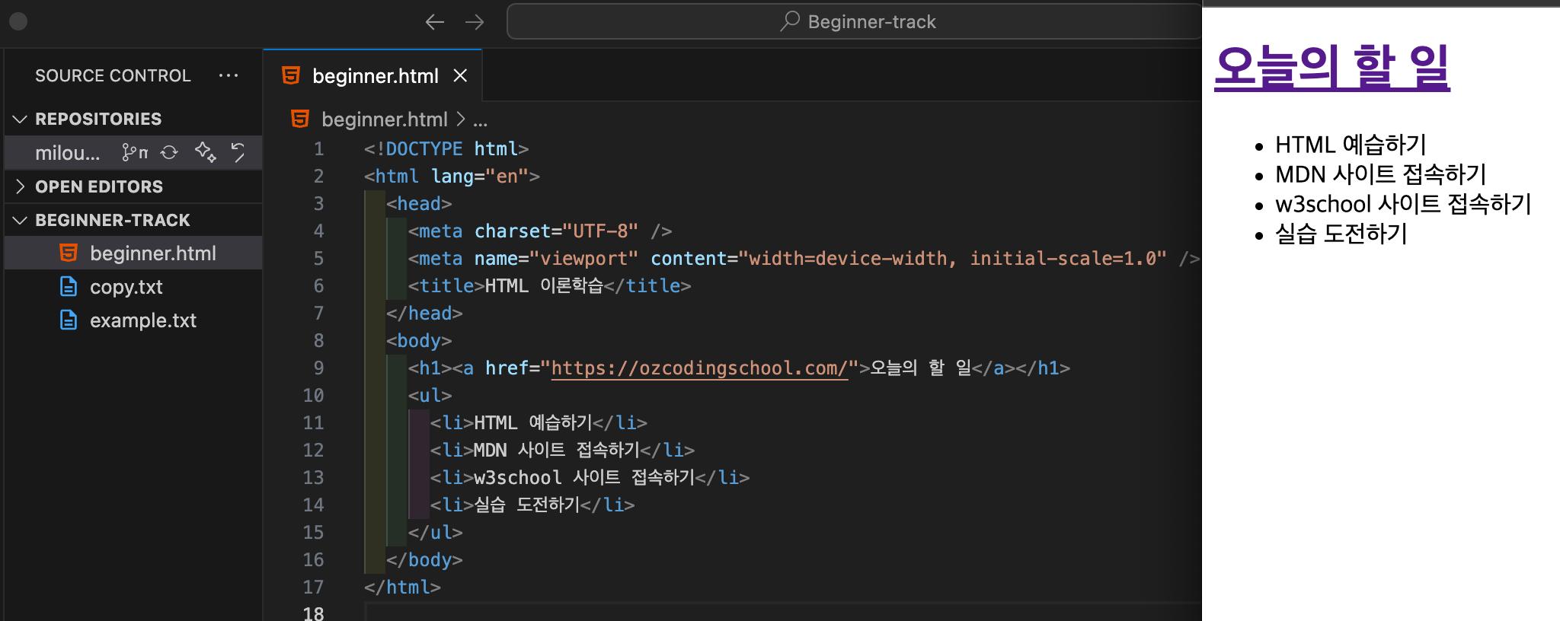Close the beginner.html editor tab
1560x621 pixels.
(460, 76)
